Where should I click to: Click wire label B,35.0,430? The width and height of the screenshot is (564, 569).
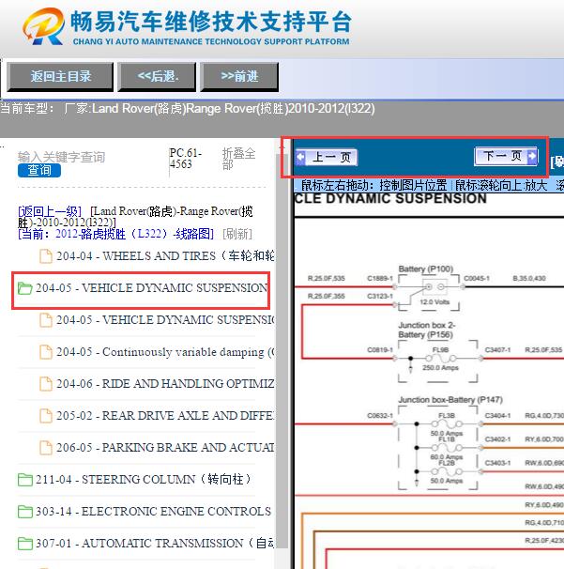[x=529, y=278]
